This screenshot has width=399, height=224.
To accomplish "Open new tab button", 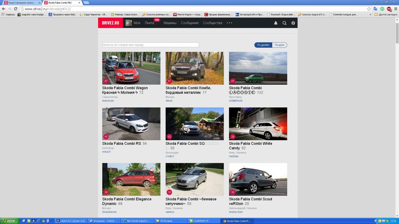I will coord(86,2).
